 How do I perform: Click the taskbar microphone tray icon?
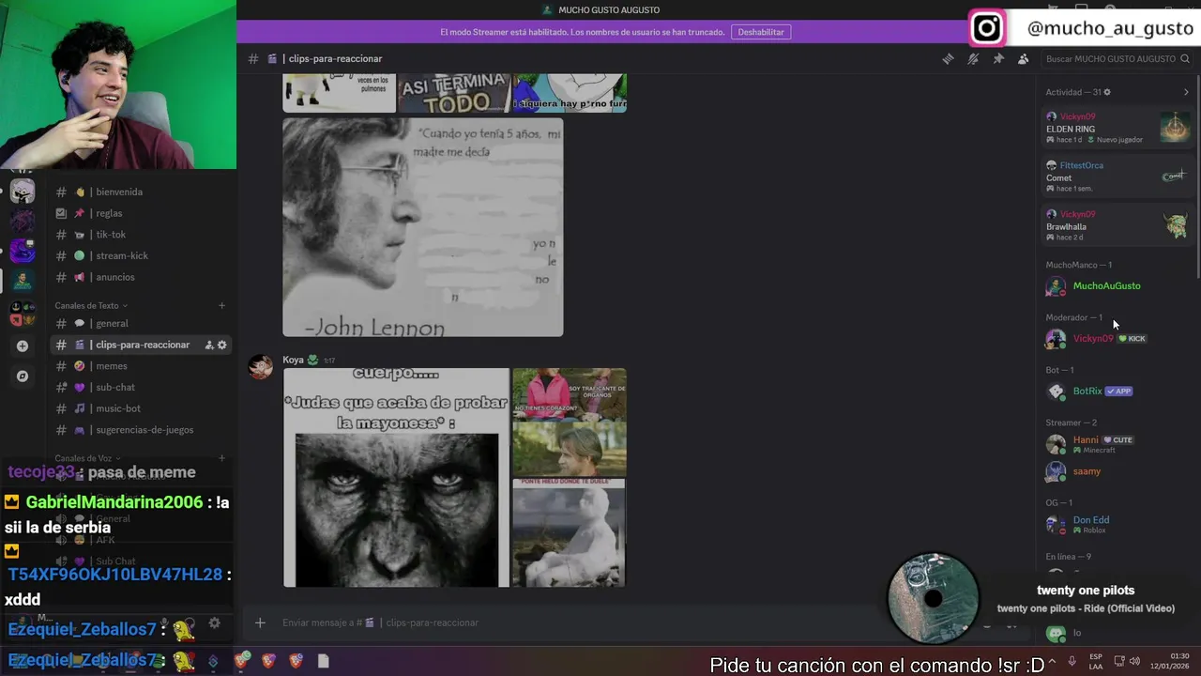point(1072,661)
